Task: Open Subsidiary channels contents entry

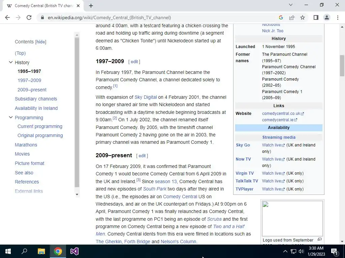Action: [x=36, y=99]
